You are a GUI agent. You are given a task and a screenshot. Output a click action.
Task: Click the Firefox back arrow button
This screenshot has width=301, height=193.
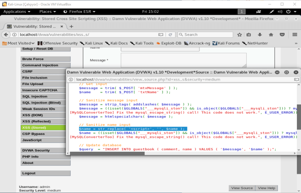click(6, 35)
